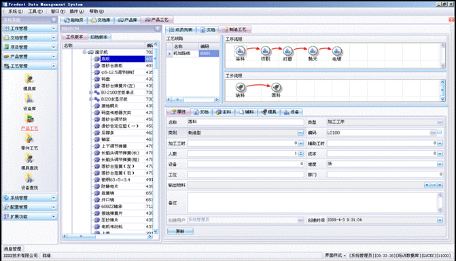Image resolution: width=456 pixels, height=261 pixels.
Task: Open the 难度 dropdown list
Action: pos(440,164)
